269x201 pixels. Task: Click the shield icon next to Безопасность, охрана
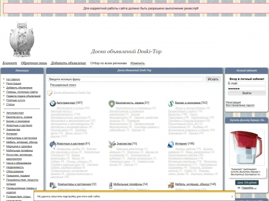pos(112,104)
